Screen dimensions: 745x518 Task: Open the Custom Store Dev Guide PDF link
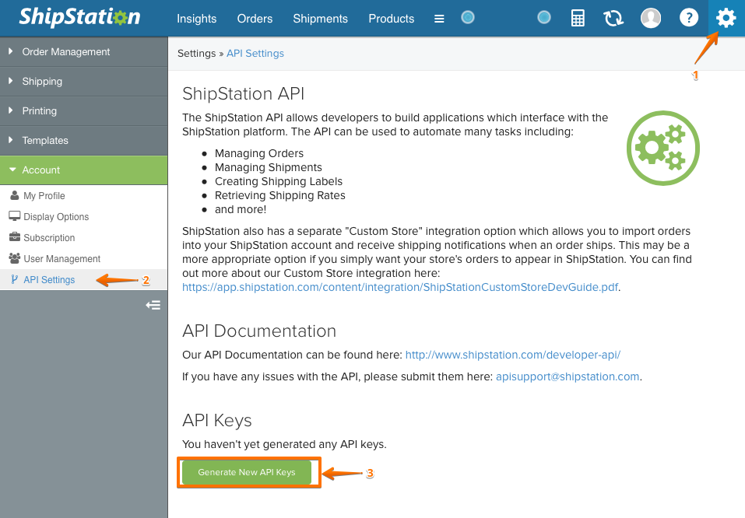400,287
